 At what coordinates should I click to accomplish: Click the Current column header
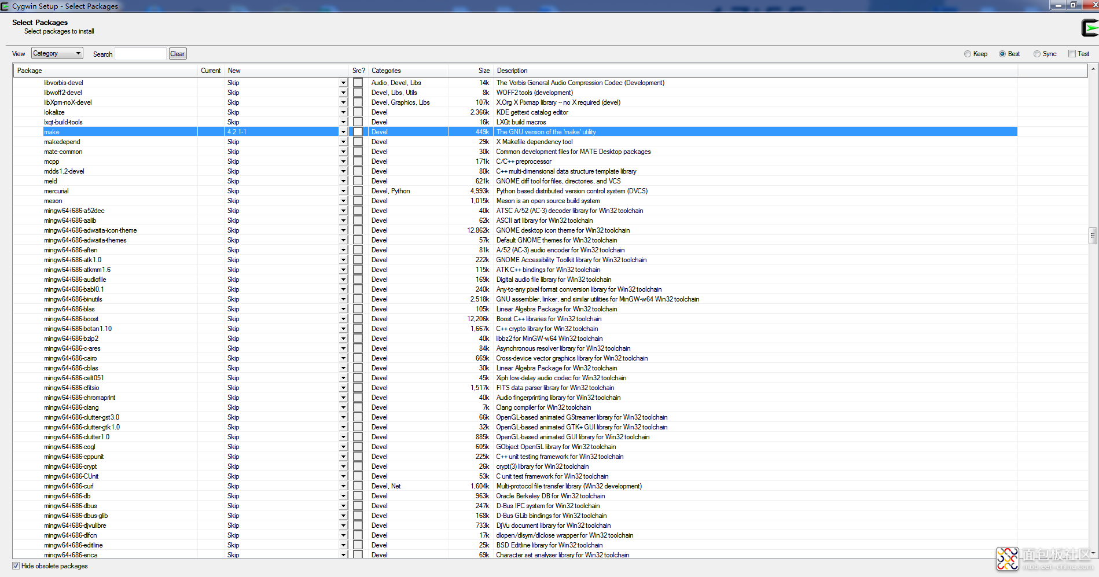211,71
